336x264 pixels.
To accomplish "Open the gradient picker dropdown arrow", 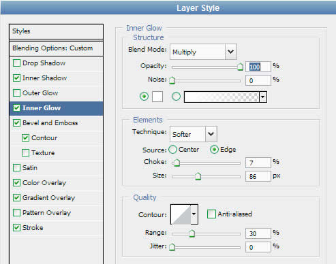I will tap(263, 97).
